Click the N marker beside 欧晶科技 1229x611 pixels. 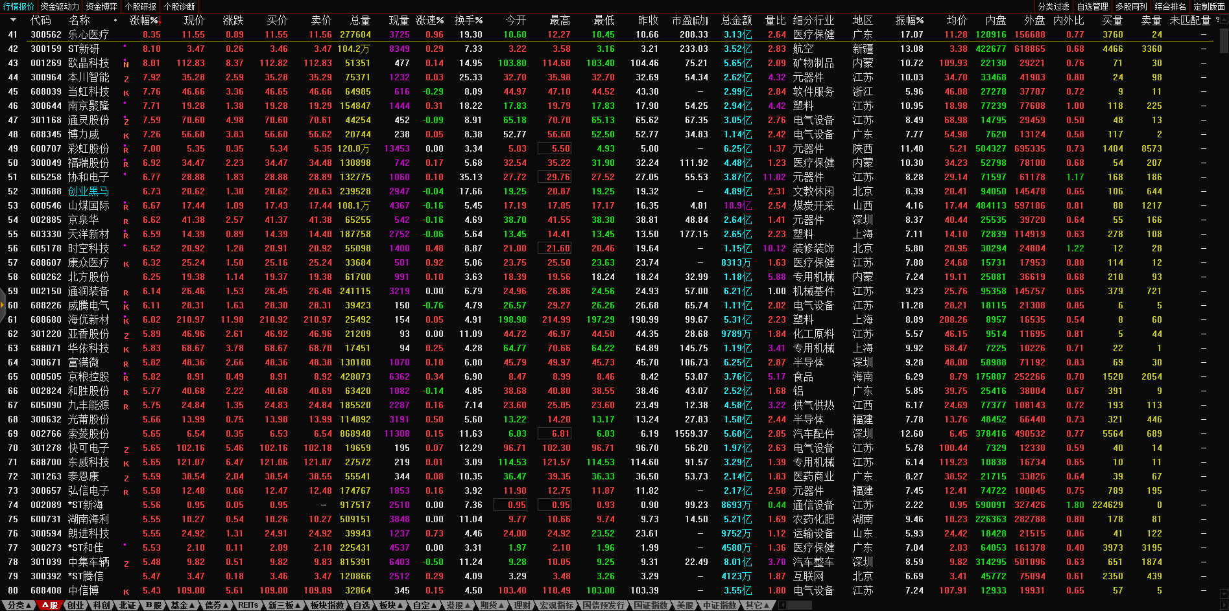126,64
